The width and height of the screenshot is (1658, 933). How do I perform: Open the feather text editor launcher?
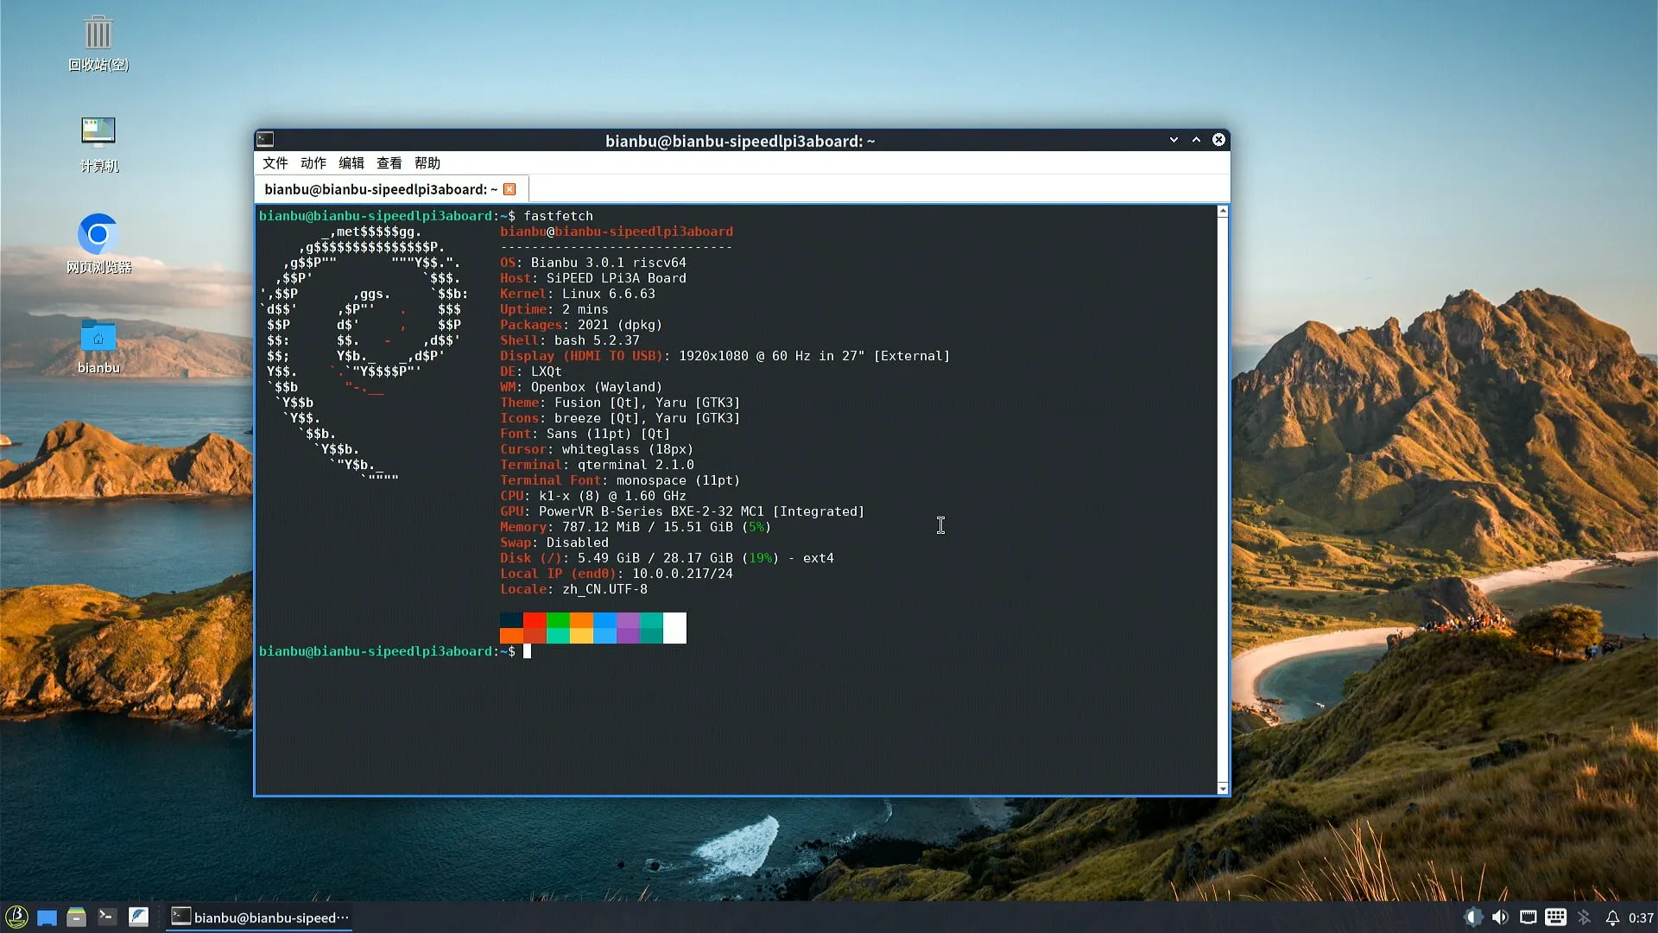[x=138, y=917]
